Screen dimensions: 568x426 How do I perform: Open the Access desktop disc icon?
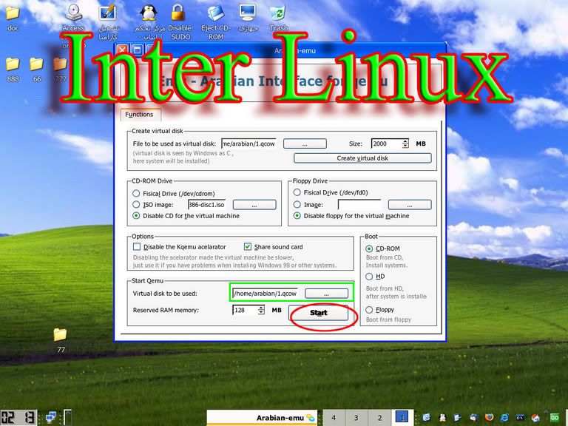(x=74, y=13)
